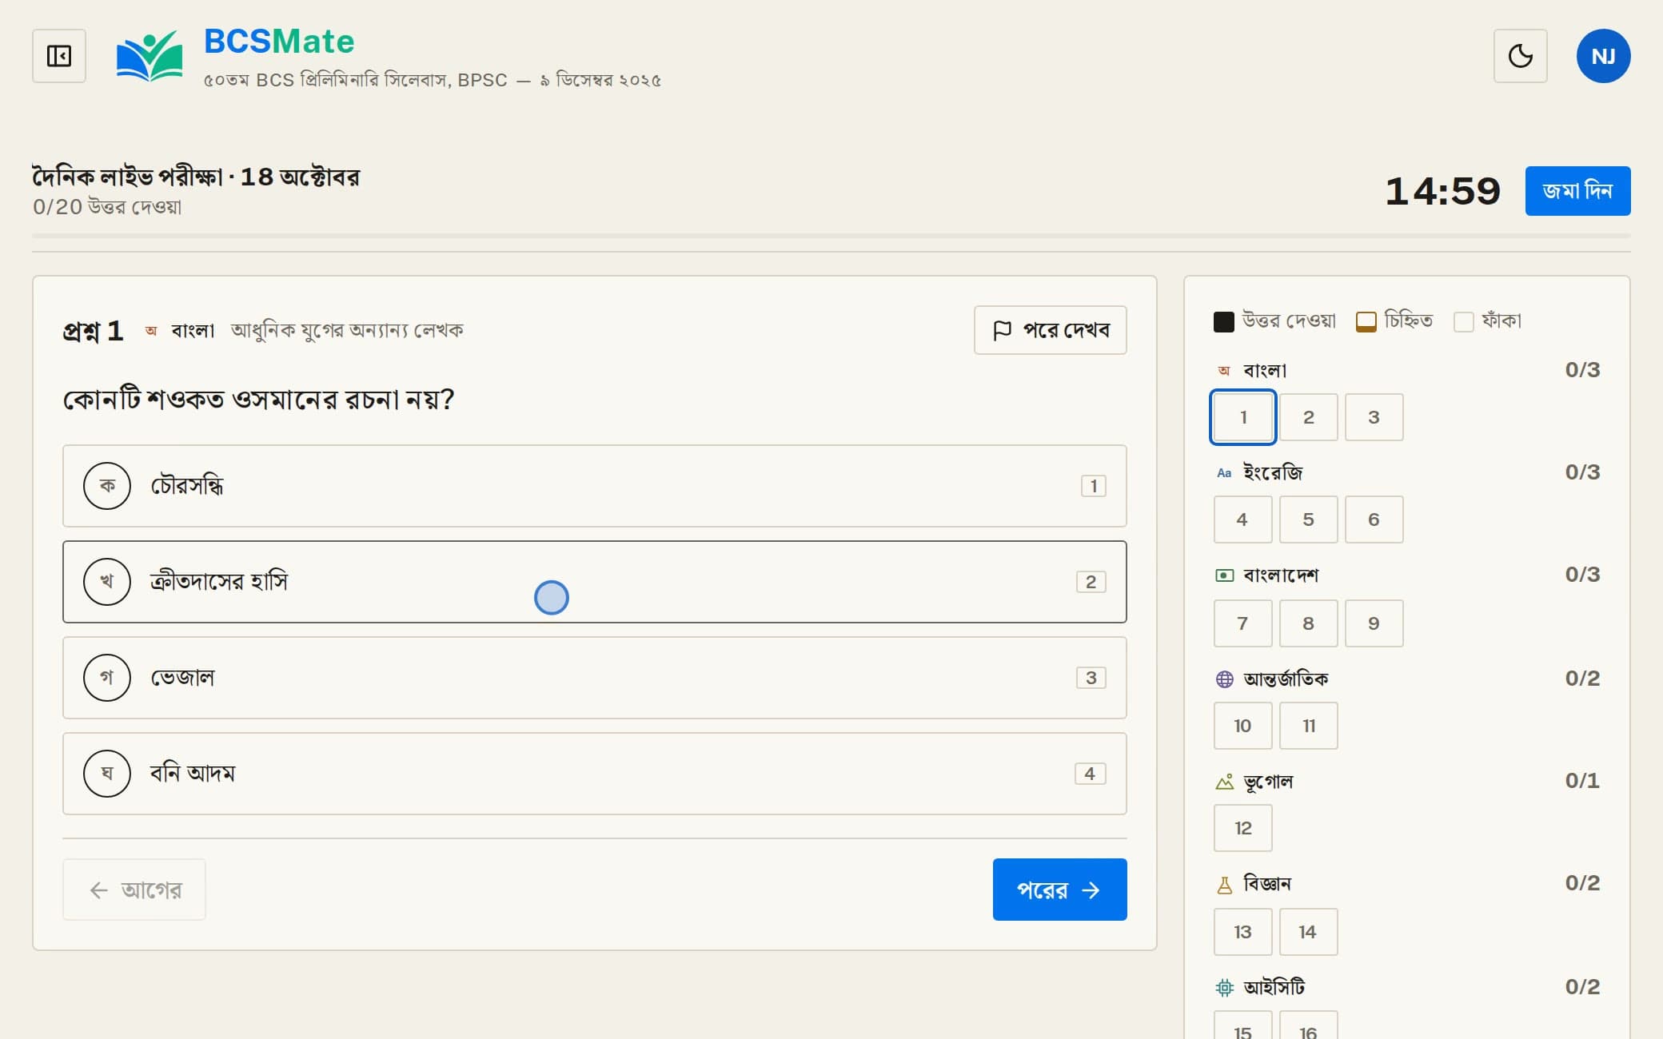Image resolution: width=1663 pixels, height=1039 pixels.
Task: Click the আগের previous button
Action: coord(134,890)
